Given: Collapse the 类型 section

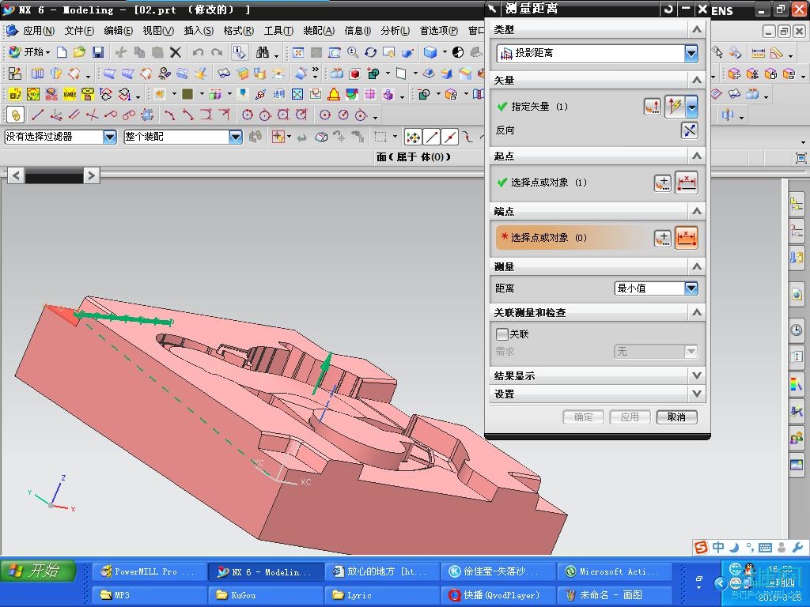Looking at the screenshot, I should coord(696,29).
